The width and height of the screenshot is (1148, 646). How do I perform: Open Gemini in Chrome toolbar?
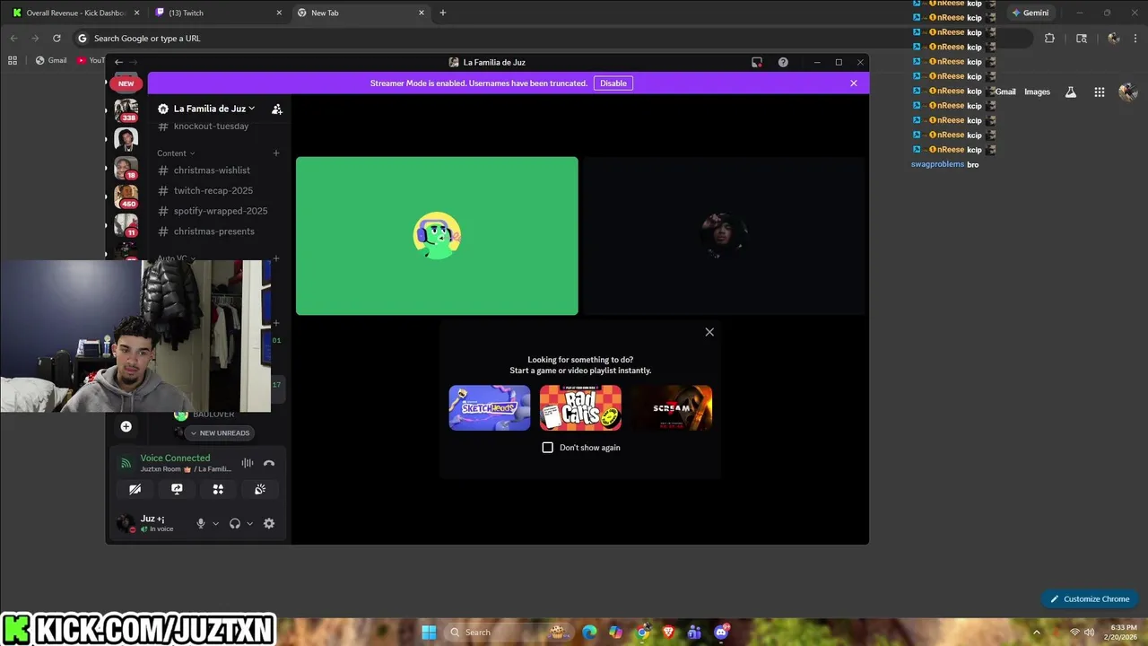click(x=1030, y=13)
